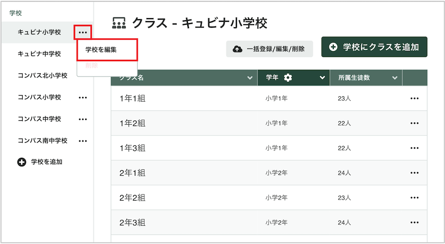Viewport: 445px width, 244px height.
Task: Select キュビナ中学校 in the school list
Action: tap(40, 54)
